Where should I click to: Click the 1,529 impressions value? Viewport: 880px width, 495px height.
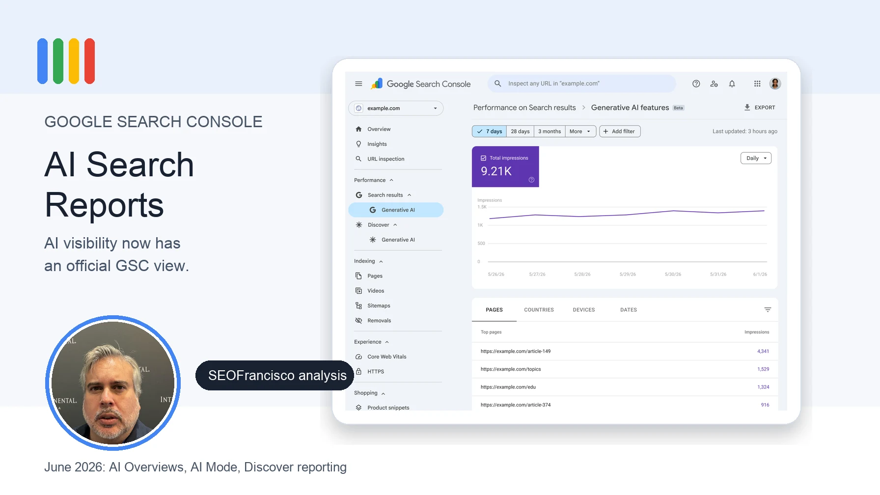pyautogui.click(x=763, y=369)
